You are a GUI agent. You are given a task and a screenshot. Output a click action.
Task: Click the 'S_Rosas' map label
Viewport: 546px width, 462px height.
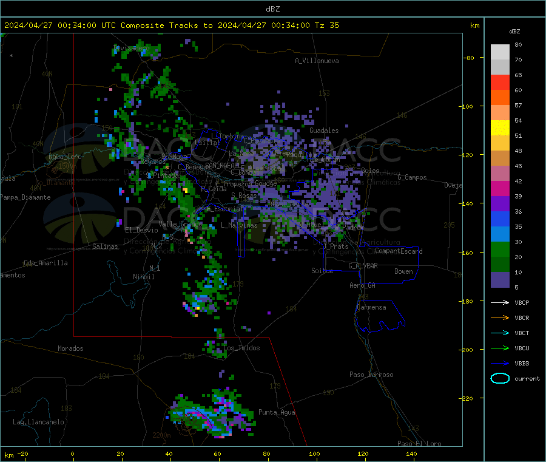pos(244,195)
